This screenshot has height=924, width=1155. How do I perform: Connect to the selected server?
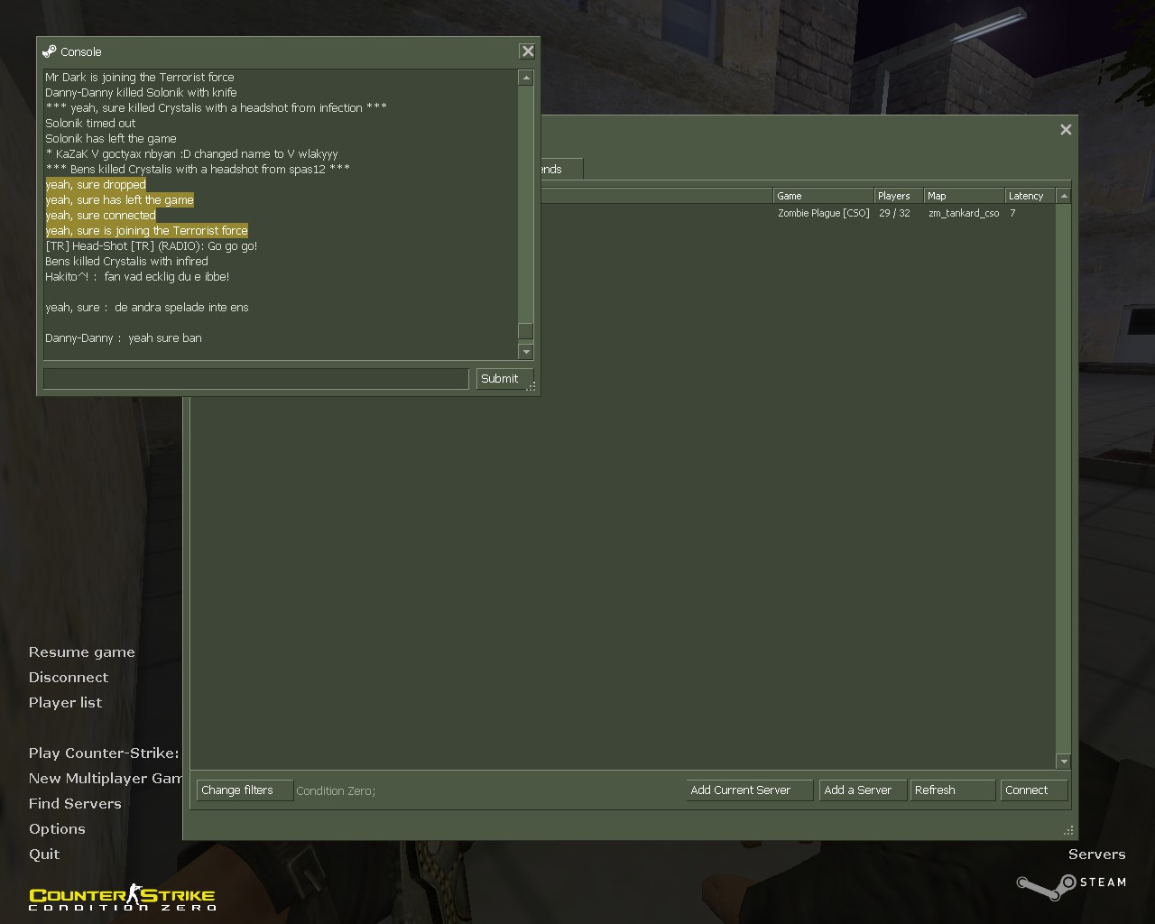(x=1033, y=790)
